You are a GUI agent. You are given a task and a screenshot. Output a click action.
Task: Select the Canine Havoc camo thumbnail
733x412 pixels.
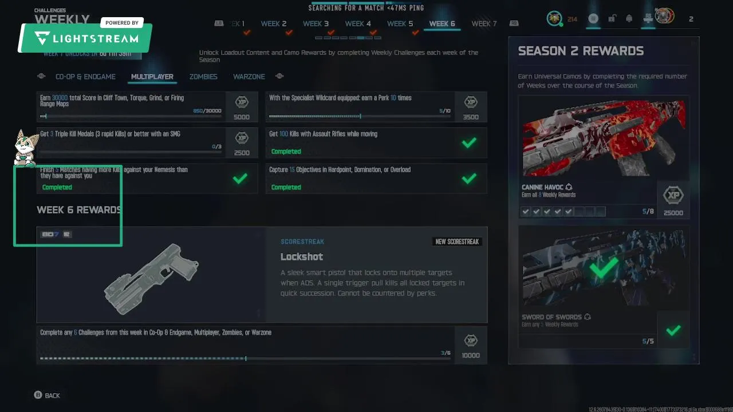point(604,138)
